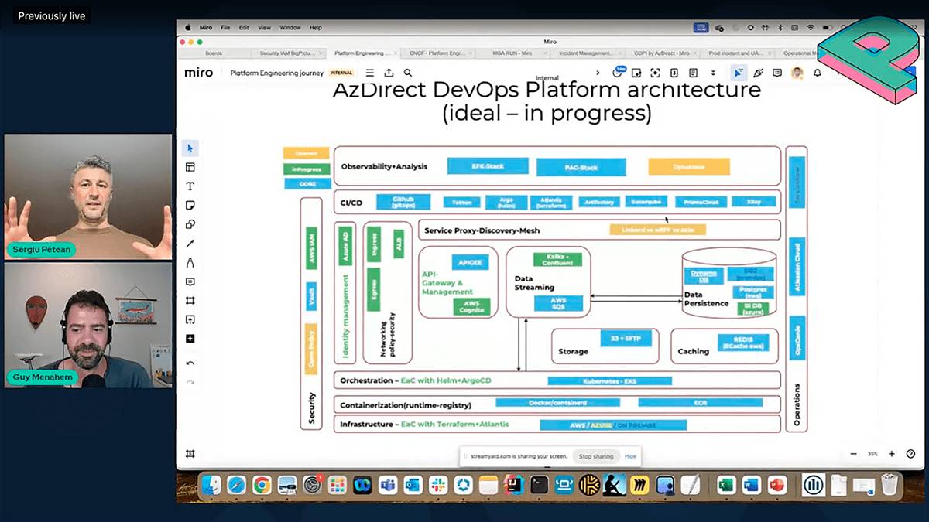The width and height of the screenshot is (929, 522).
Task: Click the Redo arrow
Action: coord(190,382)
